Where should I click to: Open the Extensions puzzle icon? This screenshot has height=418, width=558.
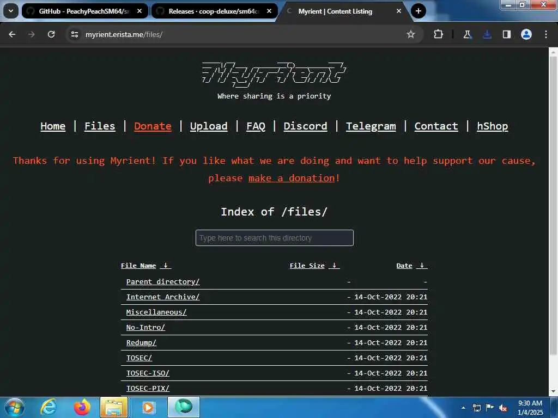[439, 34]
